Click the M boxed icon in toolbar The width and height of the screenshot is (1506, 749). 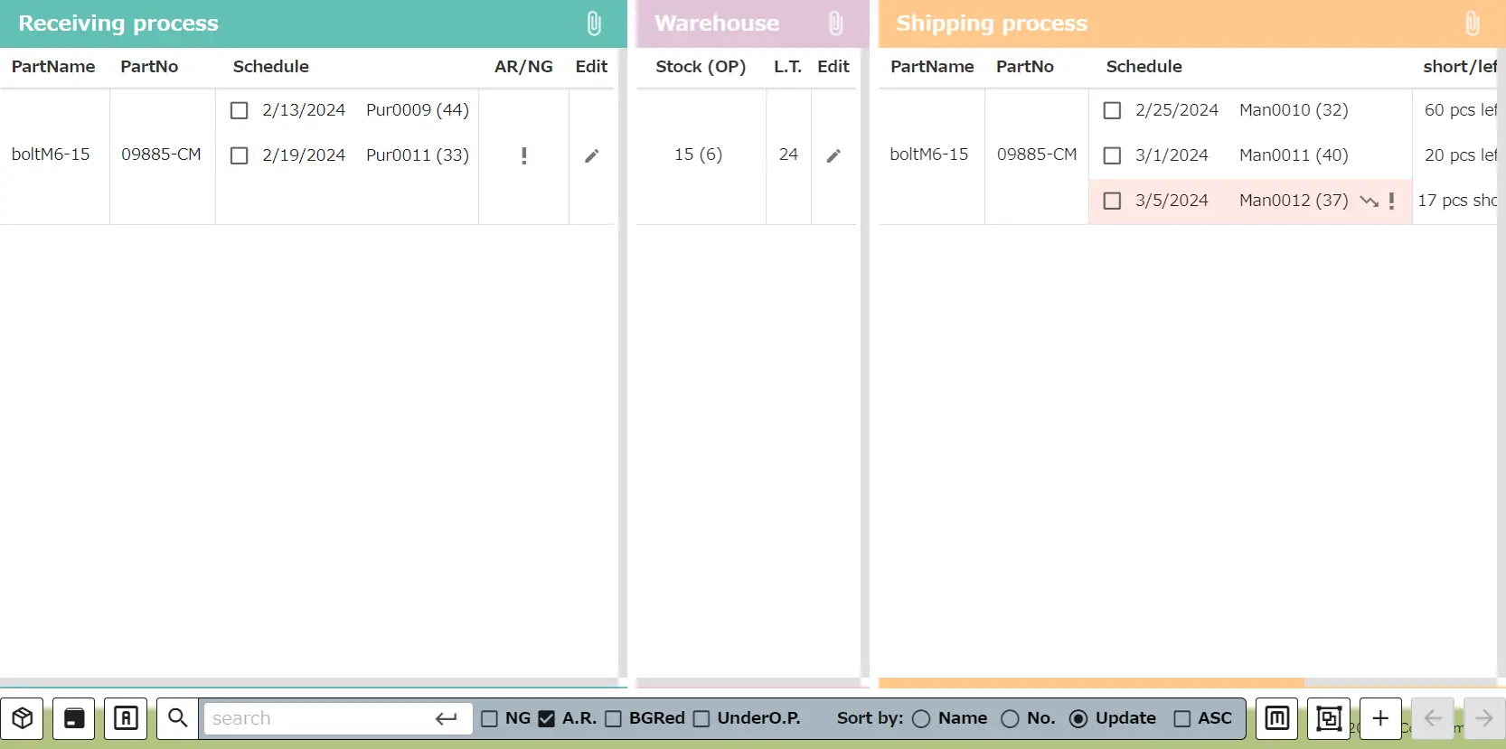[1276, 718]
